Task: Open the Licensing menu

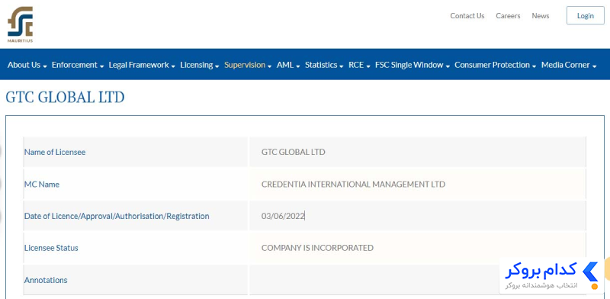Action: pos(200,65)
